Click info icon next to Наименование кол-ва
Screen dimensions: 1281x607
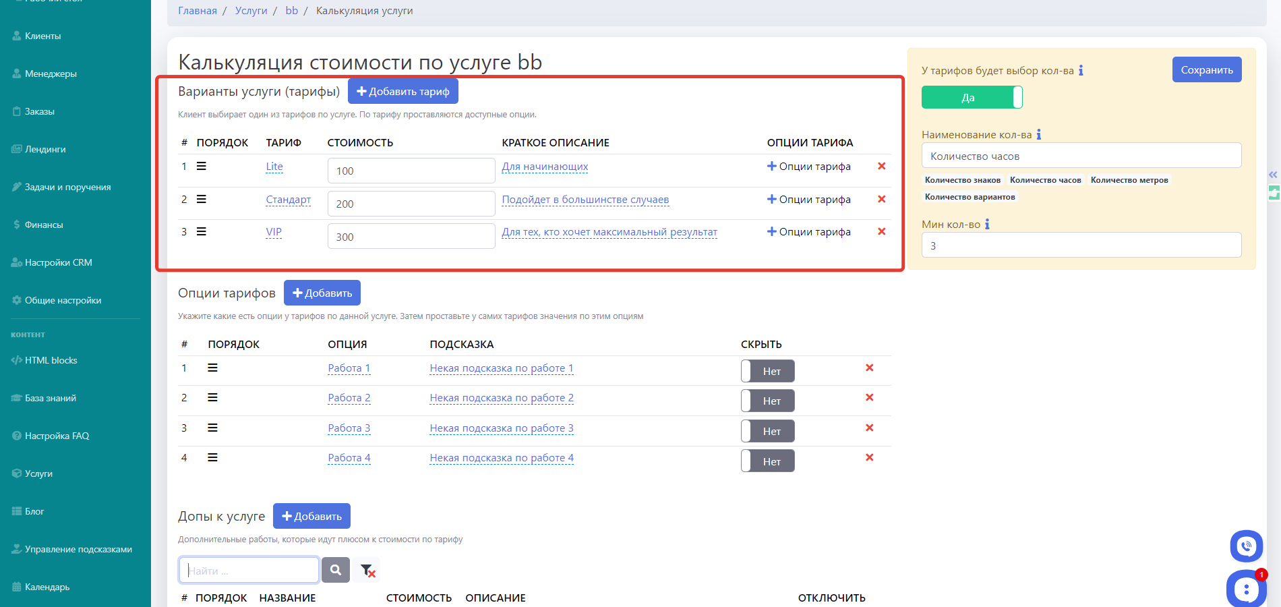click(x=1038, y=135)
